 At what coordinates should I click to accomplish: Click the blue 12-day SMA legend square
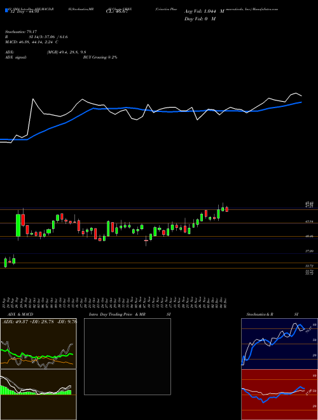[6, 11]
